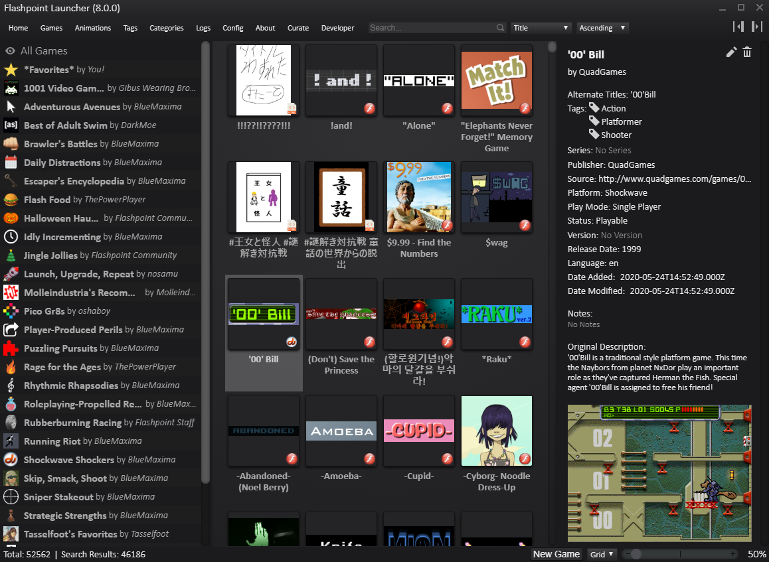Select the Shockwave Shockers playlist icon
Image resolution: width=769 pixels, height=562 pixels.
pos(11,460)
